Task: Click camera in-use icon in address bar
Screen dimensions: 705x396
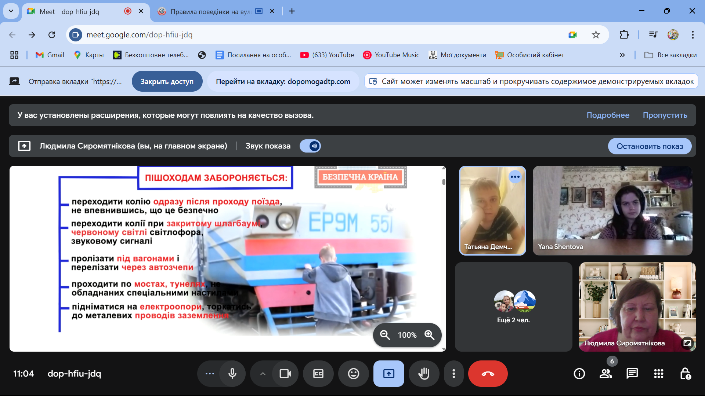Action: click(x=573, y=35)
